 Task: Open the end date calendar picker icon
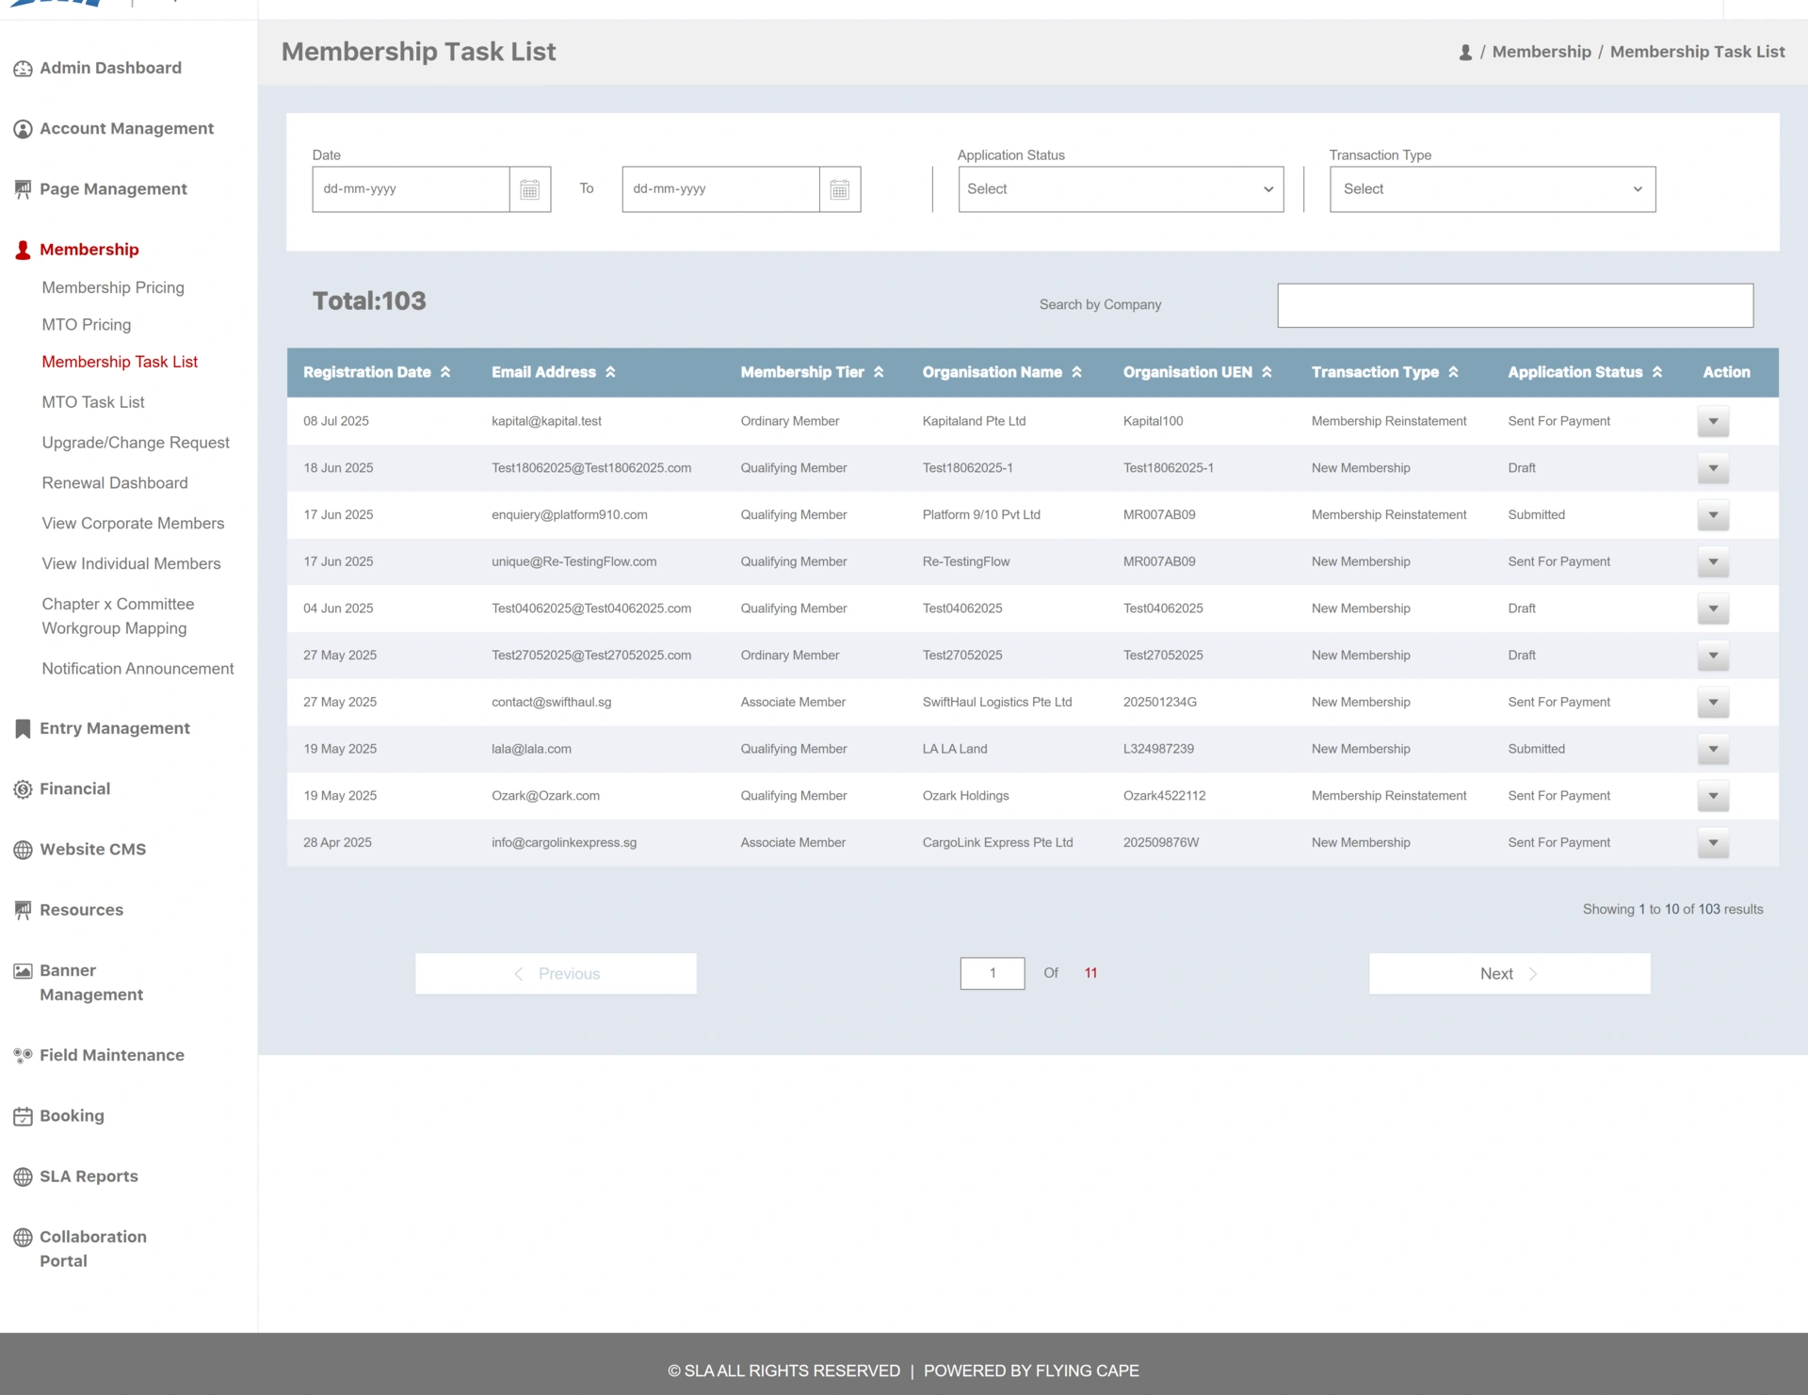pyautogui.click(x=840, y=189)
